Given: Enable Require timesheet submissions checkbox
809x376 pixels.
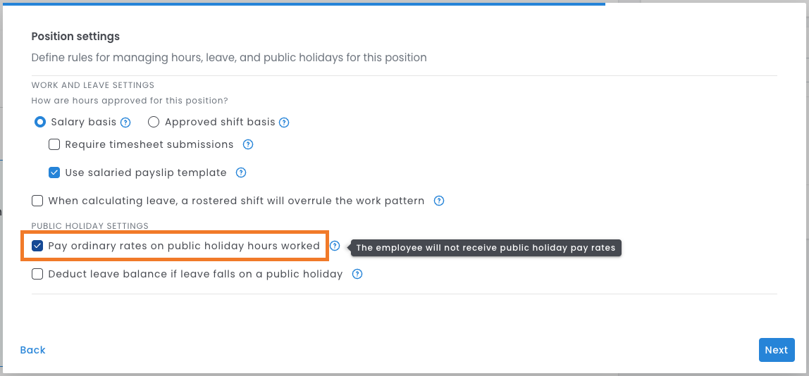Looking at the screenshot, I should tap(54, 144).
